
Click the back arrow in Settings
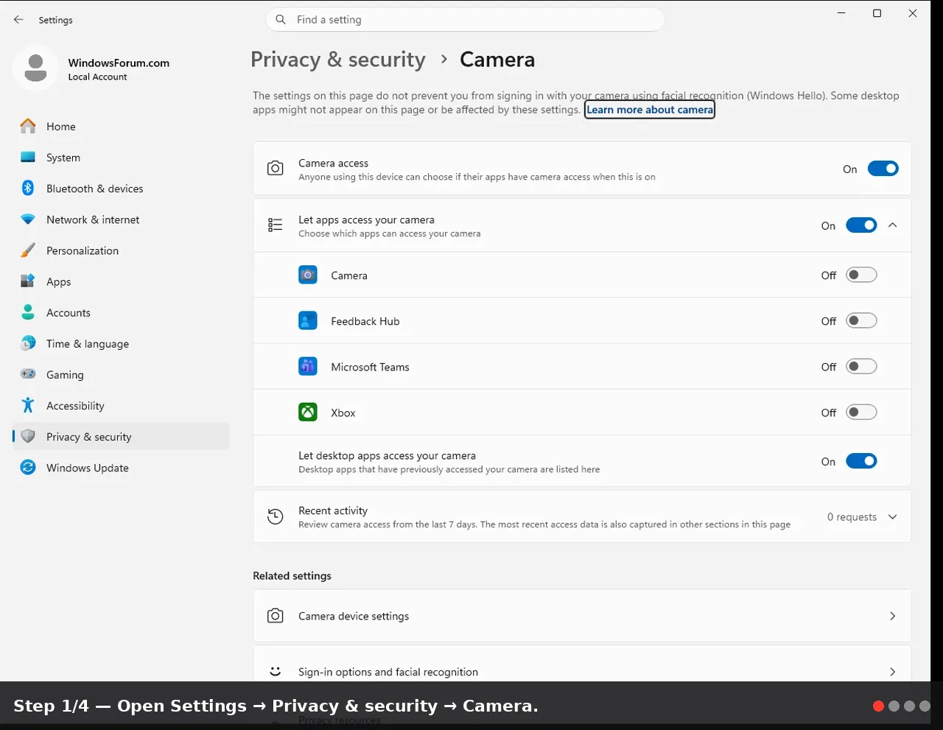[18, 20]
